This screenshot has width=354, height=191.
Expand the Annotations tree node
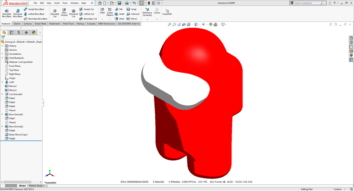(2, 54)
